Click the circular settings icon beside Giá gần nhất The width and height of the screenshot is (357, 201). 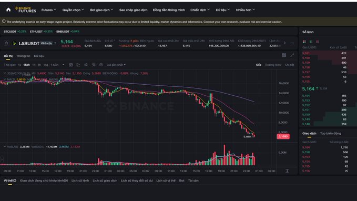click(101, 65)
